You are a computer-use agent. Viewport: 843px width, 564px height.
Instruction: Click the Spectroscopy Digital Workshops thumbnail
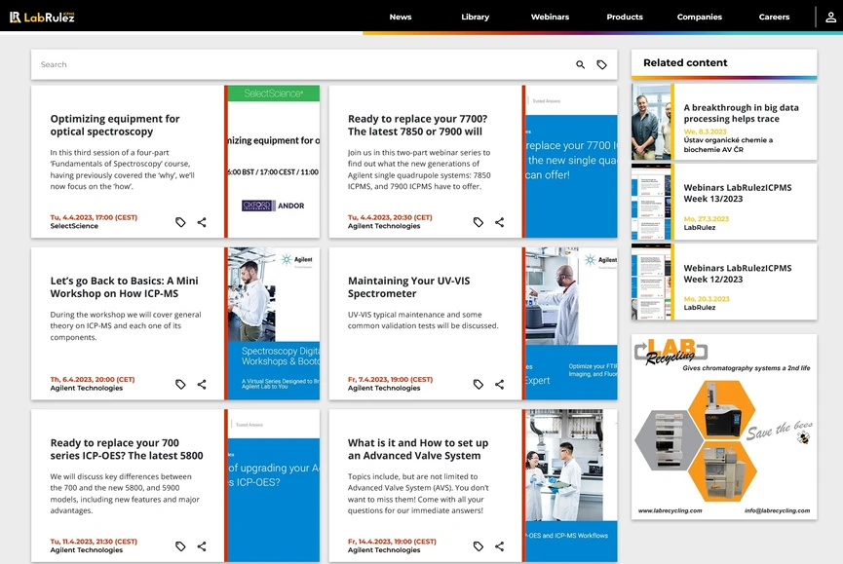pyautogui.click(x=274, y=323)
